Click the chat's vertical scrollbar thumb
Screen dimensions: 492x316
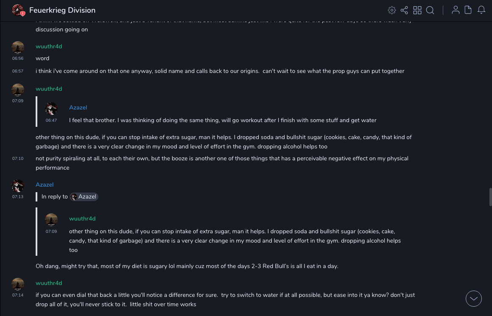tap(490, 197)
